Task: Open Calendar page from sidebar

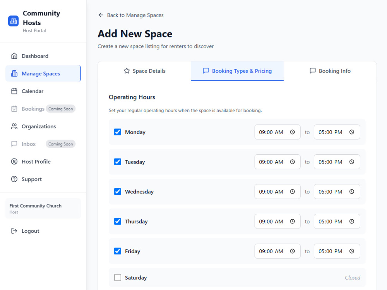Action: click(x=43, y=91)
